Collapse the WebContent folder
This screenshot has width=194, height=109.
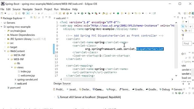click(5, 51)
